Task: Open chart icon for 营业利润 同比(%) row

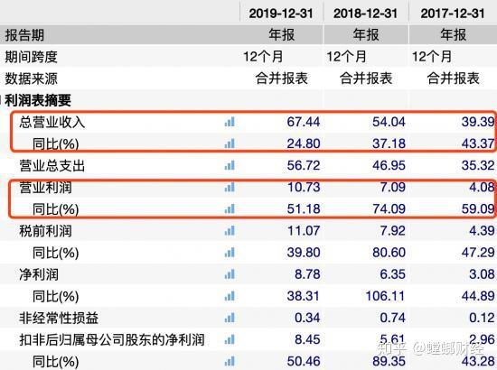Action: 230,208
